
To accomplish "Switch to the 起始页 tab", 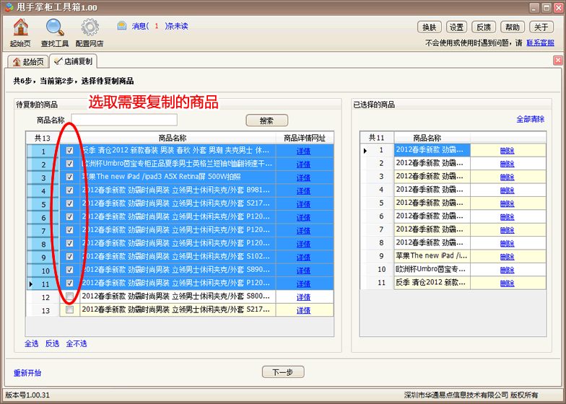I will coord(28,62).
